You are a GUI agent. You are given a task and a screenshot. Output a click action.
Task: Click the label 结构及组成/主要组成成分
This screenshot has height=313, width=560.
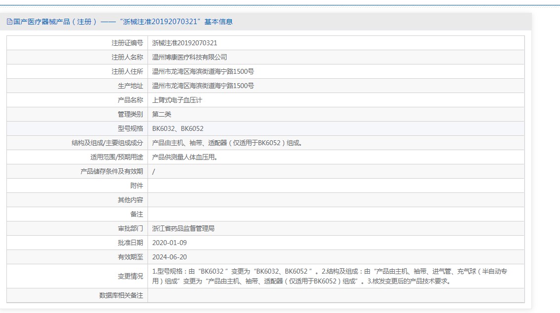click(x=107, y=143)
